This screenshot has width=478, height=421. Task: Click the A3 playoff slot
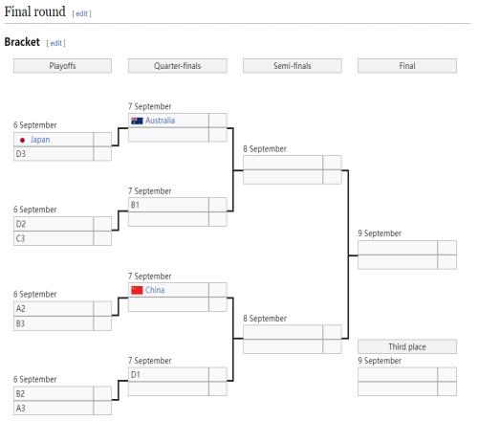pyautogui.click(x=54, y=408)
